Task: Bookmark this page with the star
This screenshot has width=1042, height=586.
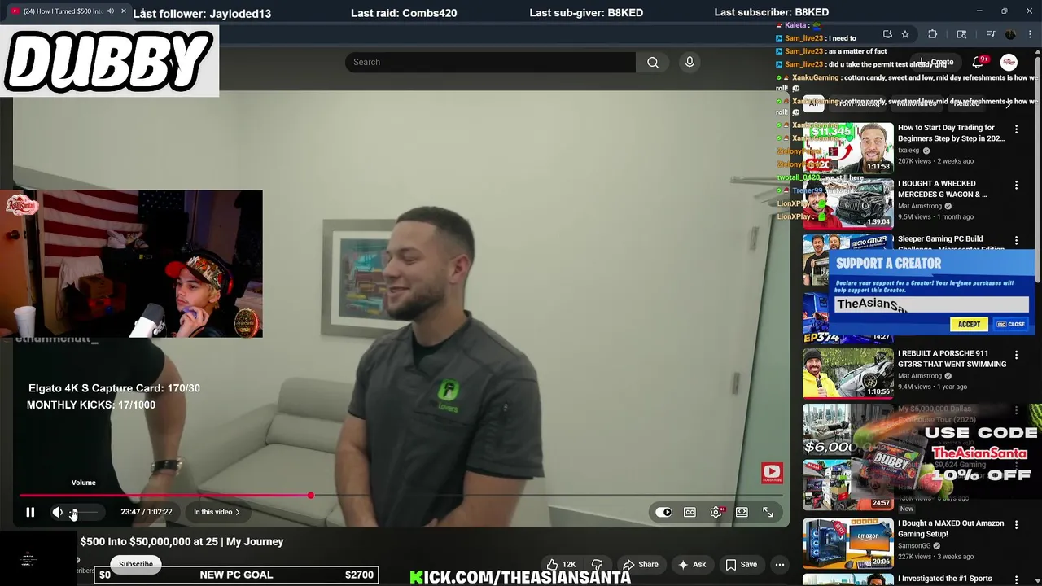Action: pos(904,34)
